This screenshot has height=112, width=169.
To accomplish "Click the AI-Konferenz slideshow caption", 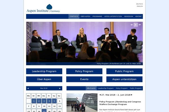I will point(119,64).
